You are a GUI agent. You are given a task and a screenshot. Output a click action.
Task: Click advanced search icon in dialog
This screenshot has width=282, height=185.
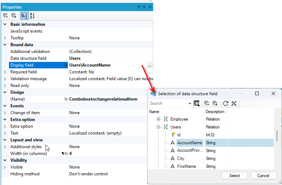[x=196, y=103]
